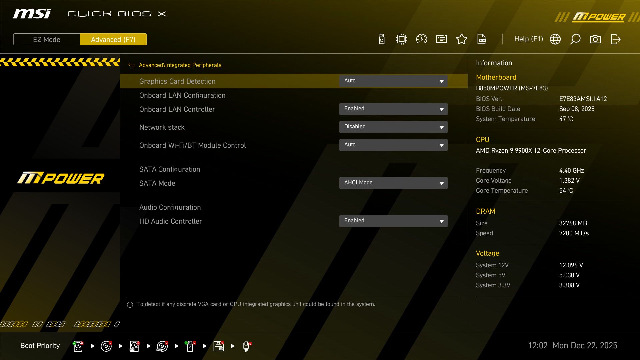Open the M-Flash USB update tool

point(381,39)
